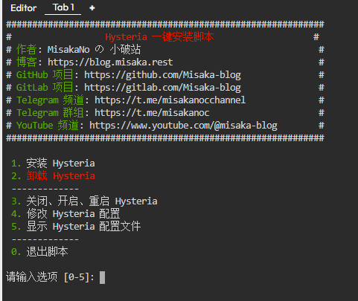358x301 pixels.
Task: Click option 4 修改 Hysteria 配置
Action: (65, 214)
